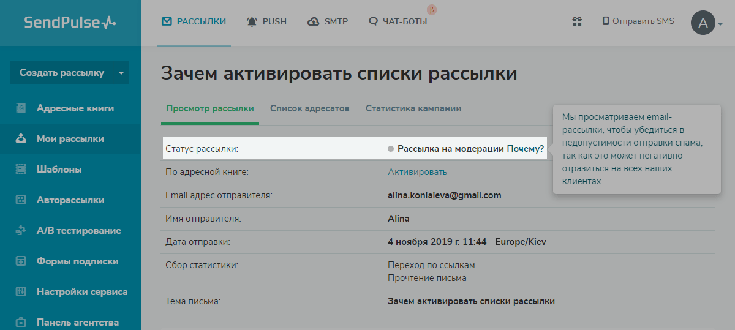Click the Панель агентства briefcase icon
735x330 pixels.
point(21,322)
